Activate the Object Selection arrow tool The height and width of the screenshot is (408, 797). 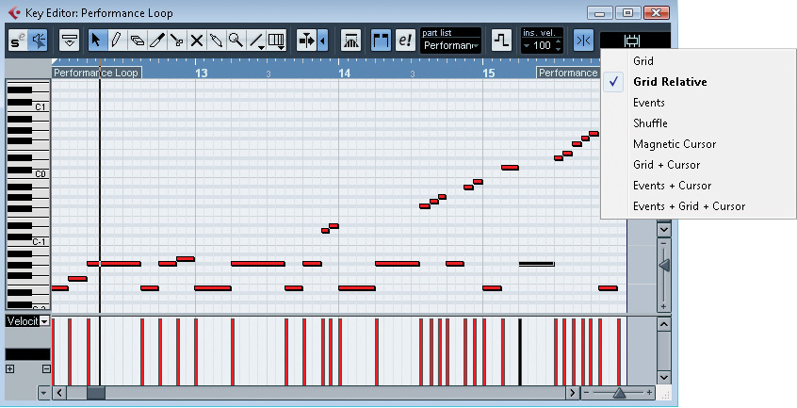click(97, 41)
